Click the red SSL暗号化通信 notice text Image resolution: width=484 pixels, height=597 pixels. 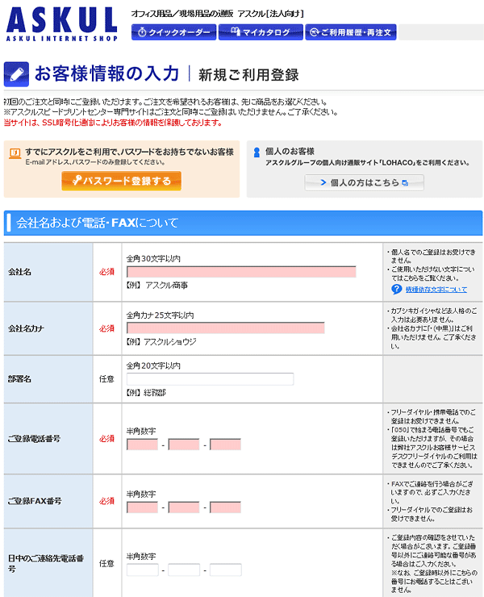coord(113,123)
